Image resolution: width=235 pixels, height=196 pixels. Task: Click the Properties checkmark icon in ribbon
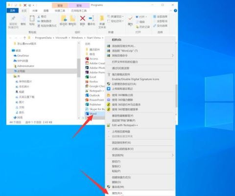(130, 18)
